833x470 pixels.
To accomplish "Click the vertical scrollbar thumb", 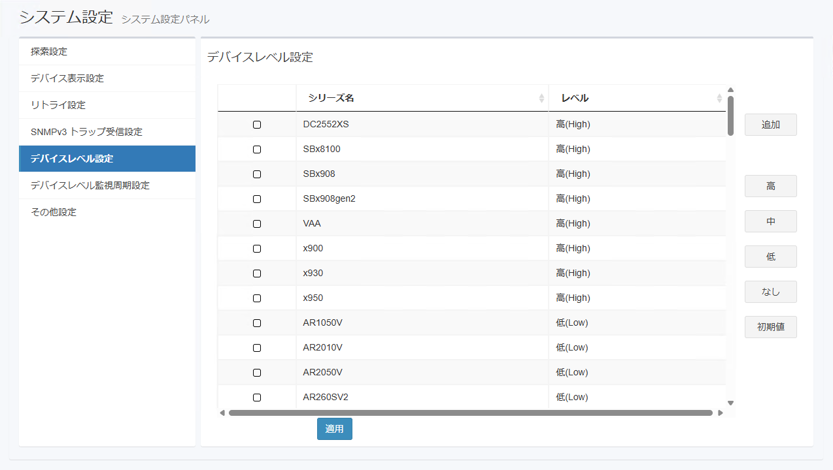I will pyautogui.click(x=730, y=116).
